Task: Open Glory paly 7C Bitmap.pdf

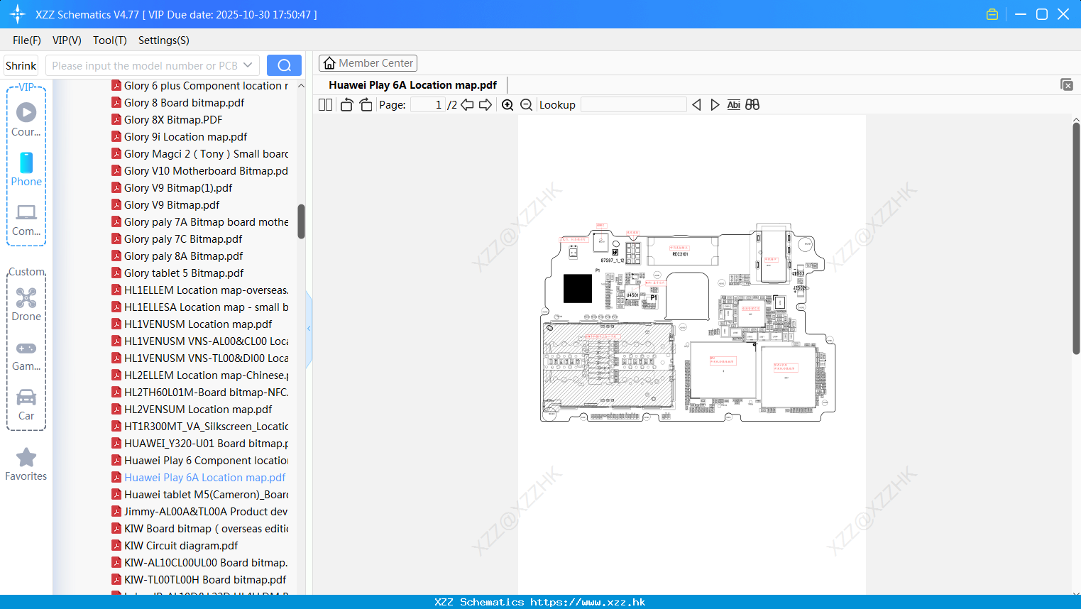Action: [183, 238]
